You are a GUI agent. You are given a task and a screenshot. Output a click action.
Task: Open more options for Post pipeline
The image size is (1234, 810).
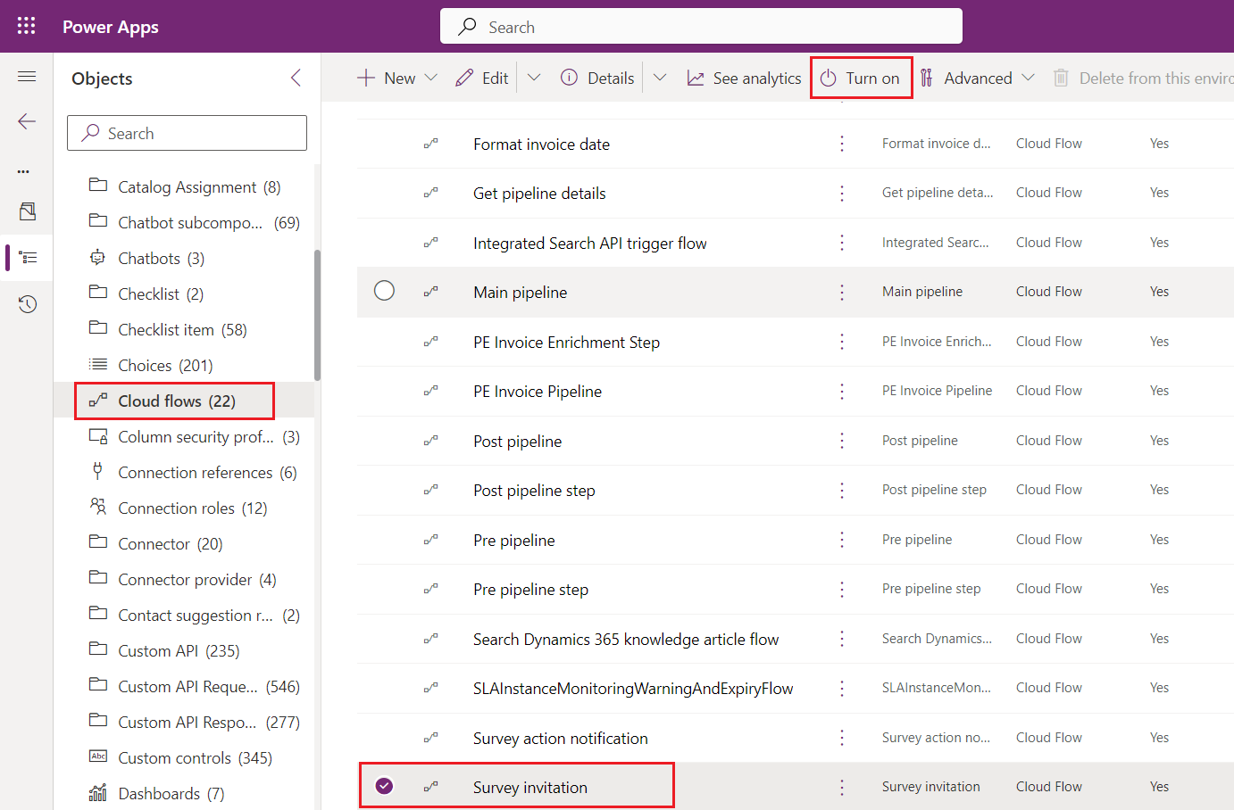click(x=842, y=441)
